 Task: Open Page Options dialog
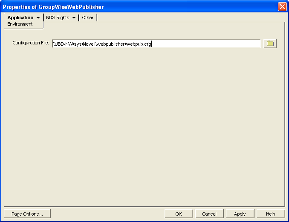[x=27, y=214]
